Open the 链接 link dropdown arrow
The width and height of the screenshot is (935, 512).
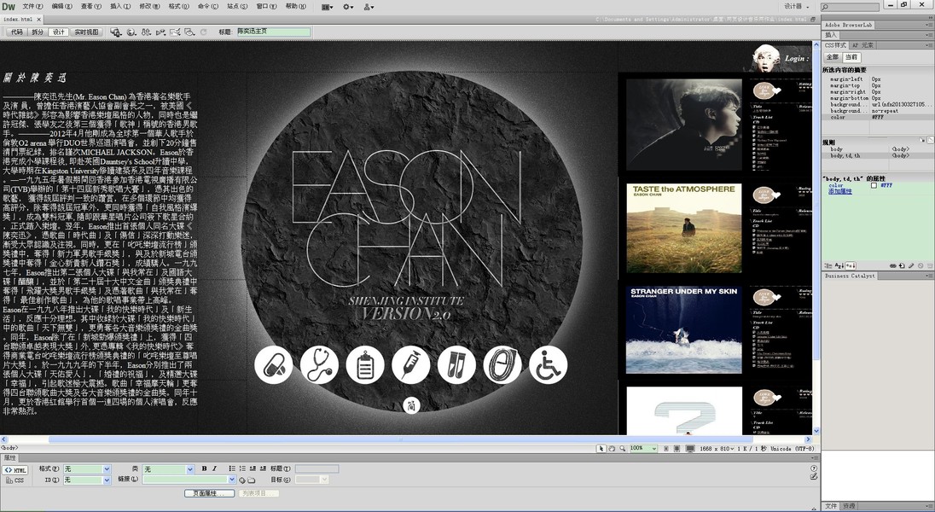click(x=232, y=480)
